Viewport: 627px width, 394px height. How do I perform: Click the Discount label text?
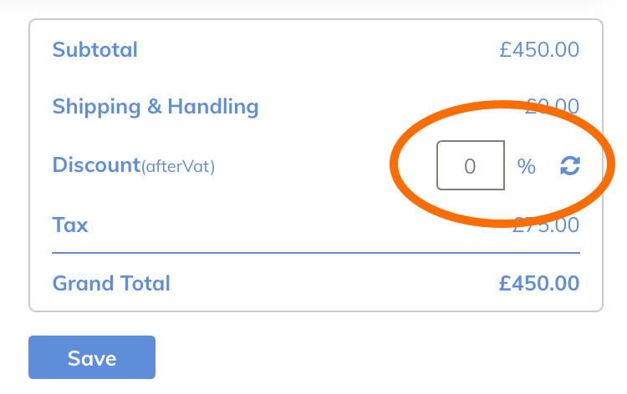pos(95,165)
